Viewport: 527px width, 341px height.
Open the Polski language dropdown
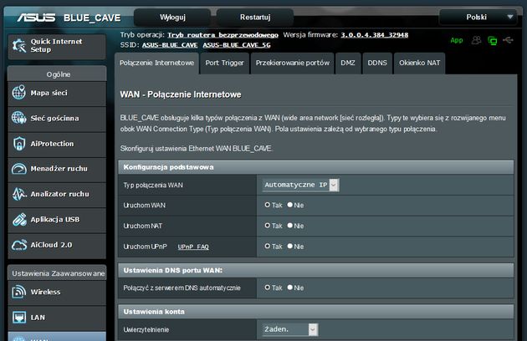point(478,18)
